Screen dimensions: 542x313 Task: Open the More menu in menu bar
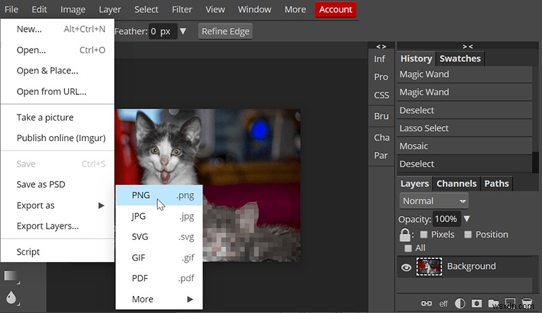point(295,9)
